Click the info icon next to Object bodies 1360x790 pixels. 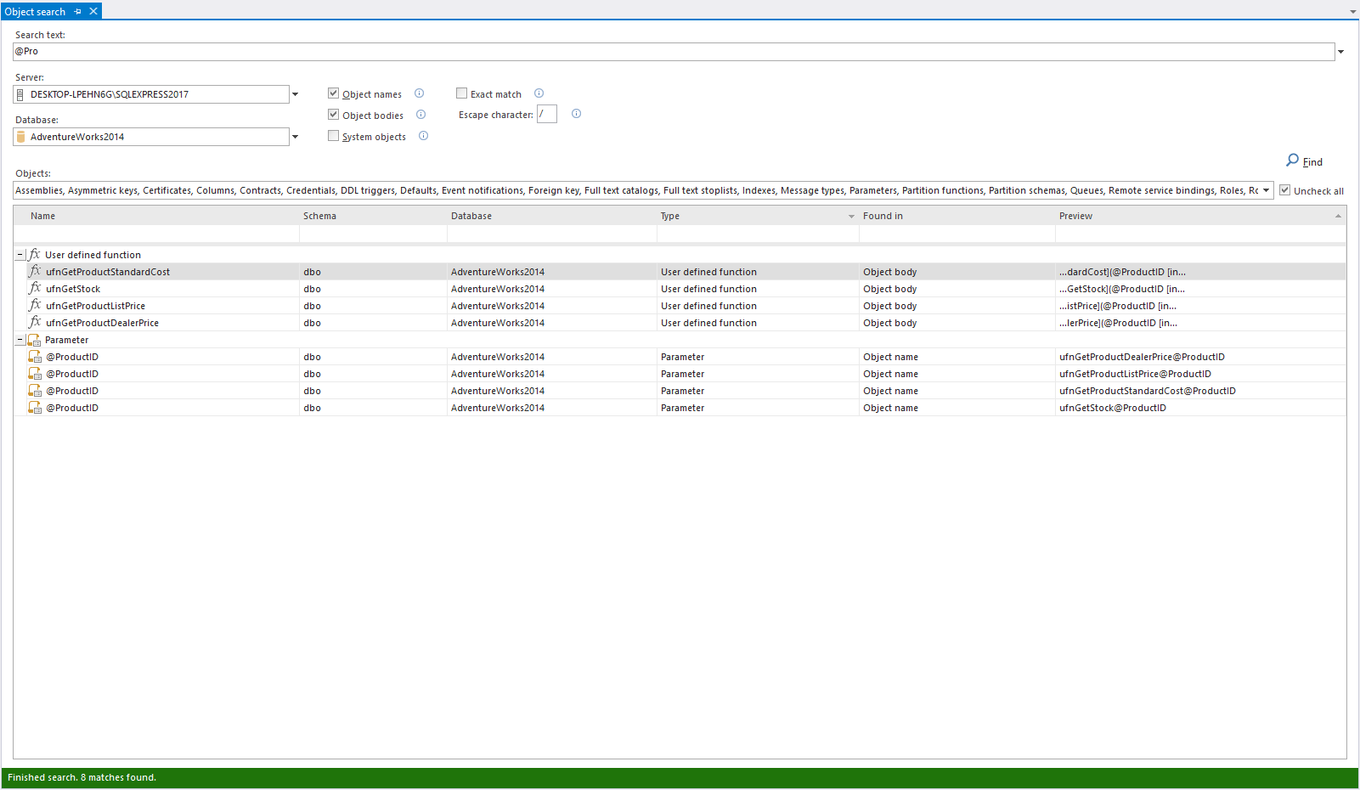pos(420,115)
